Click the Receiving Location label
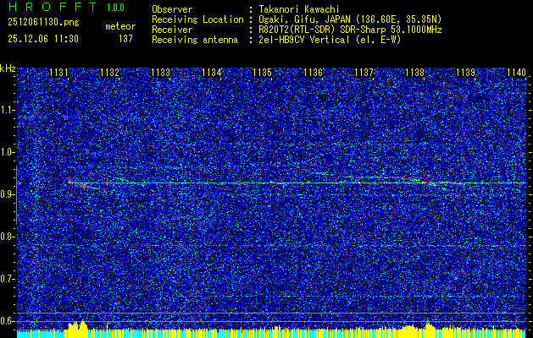The height and width of the screenshot is (338, 533). [x=197, y=19]
